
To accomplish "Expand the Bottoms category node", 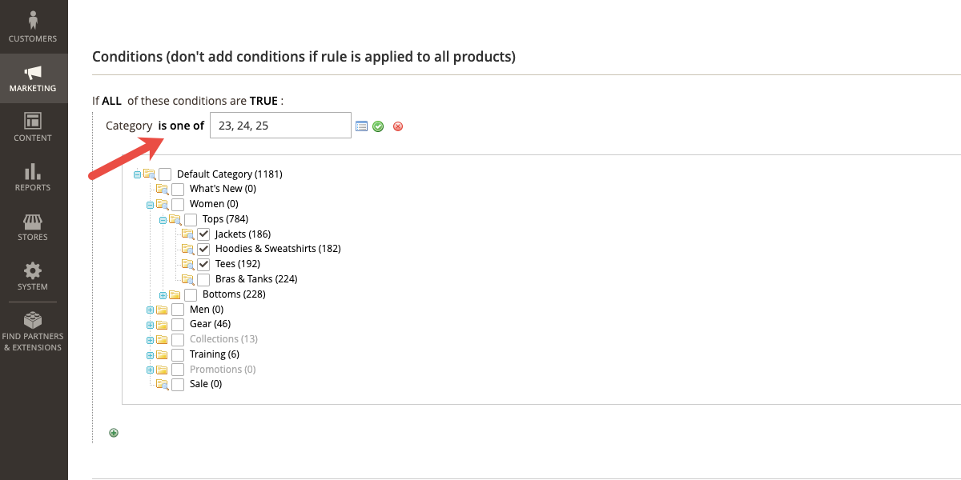I will (x=162, y=294).
